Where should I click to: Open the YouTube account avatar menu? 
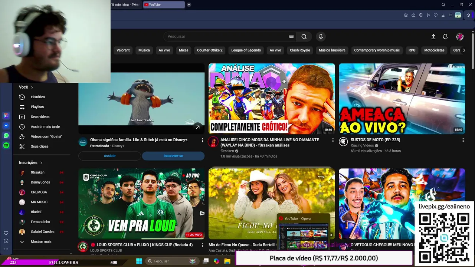[x=459, y=36]
